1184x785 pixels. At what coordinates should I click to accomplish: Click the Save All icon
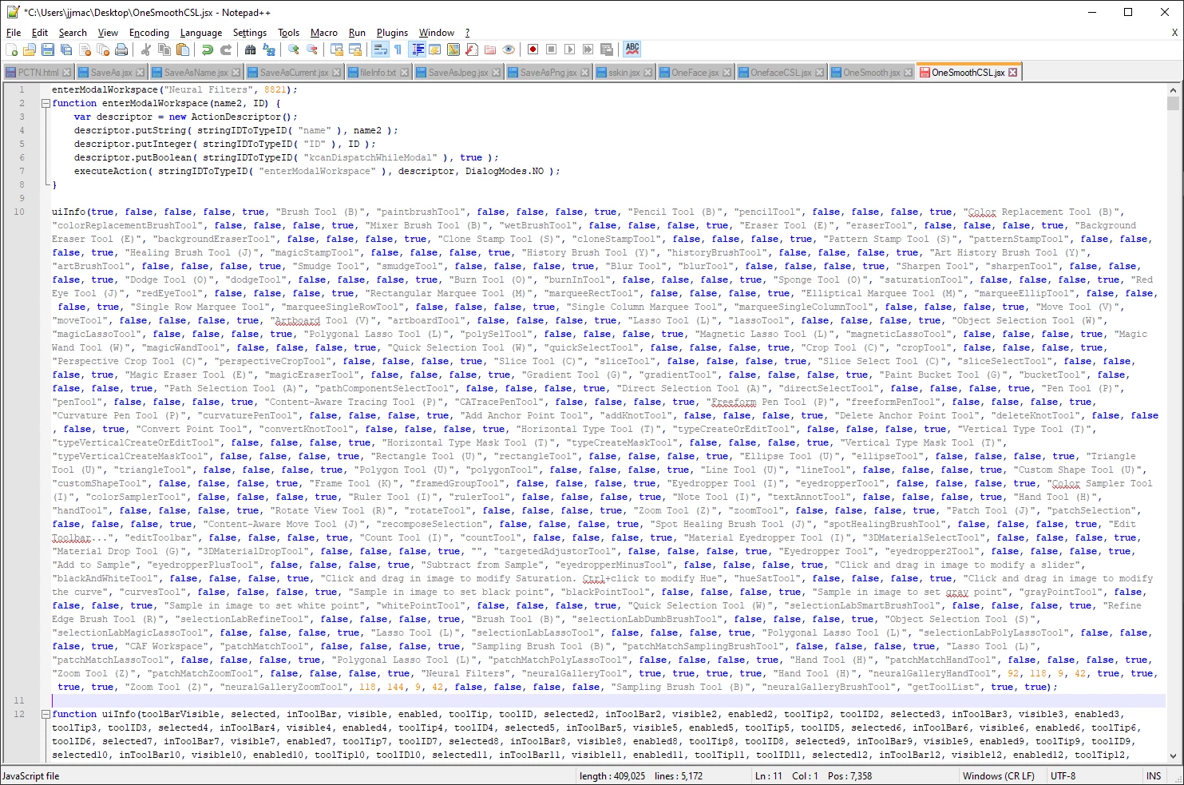tap(66, 50)
